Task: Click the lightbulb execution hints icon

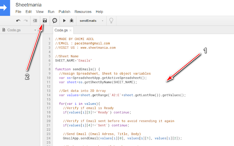Action: 111,20
